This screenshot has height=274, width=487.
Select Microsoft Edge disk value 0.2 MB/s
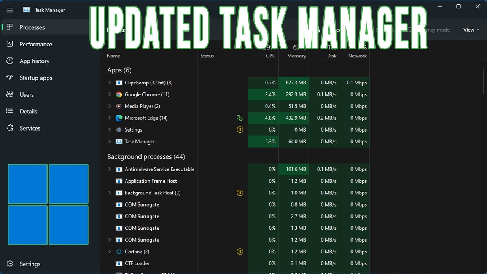(x=327, y=118)
